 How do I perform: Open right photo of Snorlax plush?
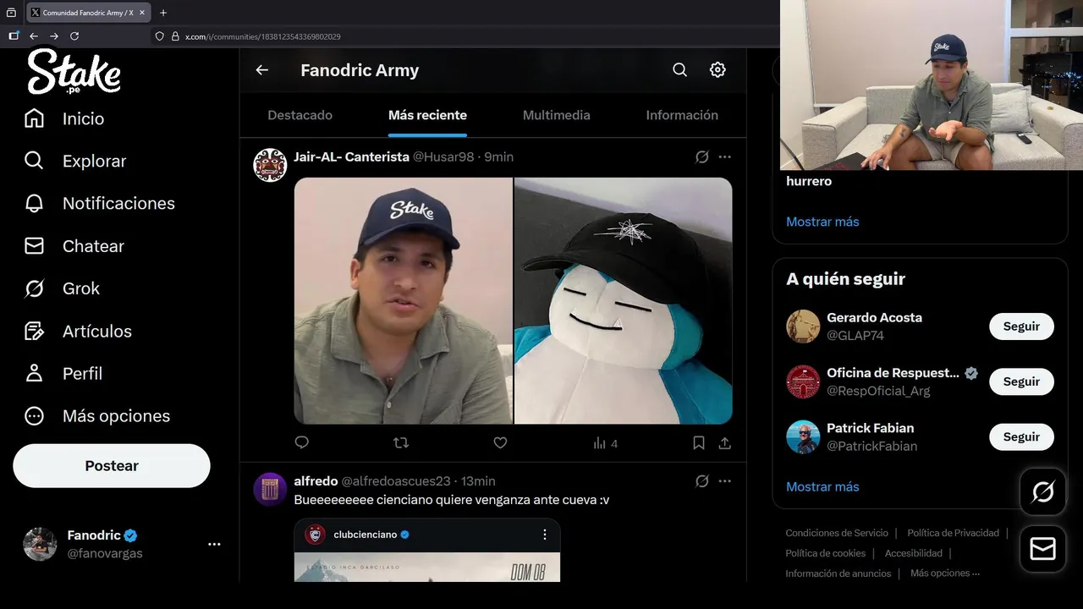coord(624,300)
